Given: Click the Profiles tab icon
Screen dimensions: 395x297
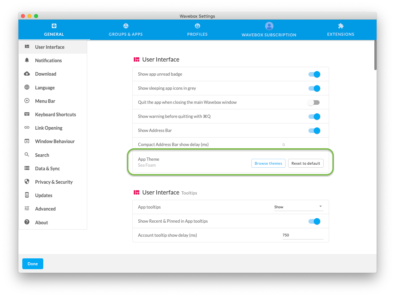Looking at the screenshot, I should pyautogui.click(x=197, y=26).
